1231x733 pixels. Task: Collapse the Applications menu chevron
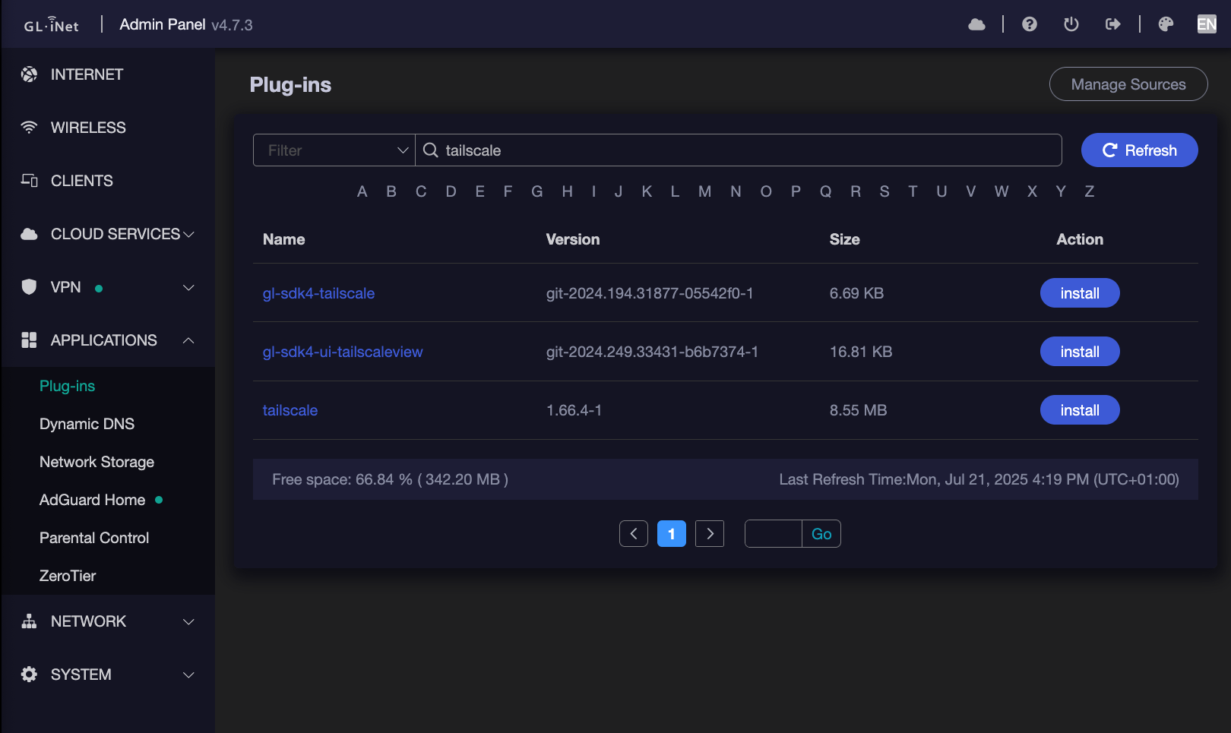coord(189,340)
